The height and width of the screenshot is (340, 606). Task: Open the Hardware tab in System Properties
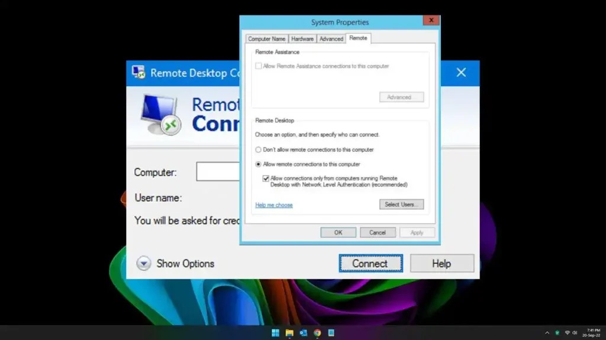302,38
